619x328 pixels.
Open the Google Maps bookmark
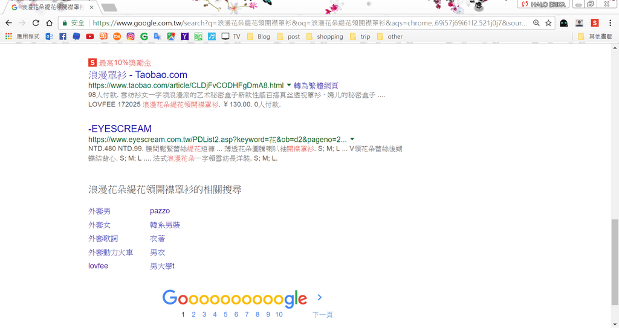point(171,36)
